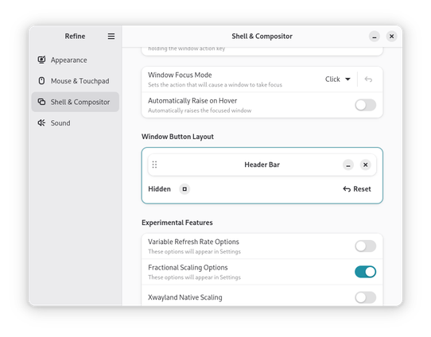431x337 pixels.
Task: Click the Mouse & Touchpad sidebar icon
Action: click(x=41, y=81)
